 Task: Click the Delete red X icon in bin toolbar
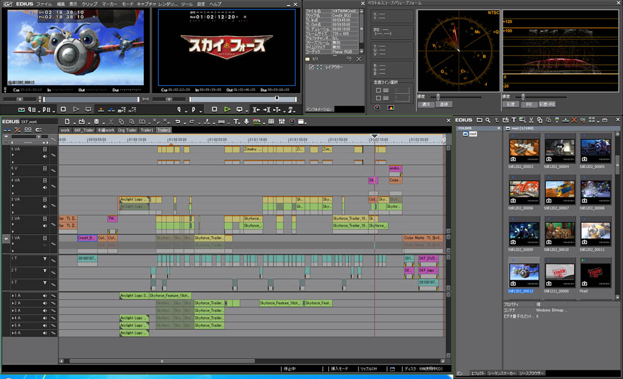pyautogui.click(x=574, y=120)
